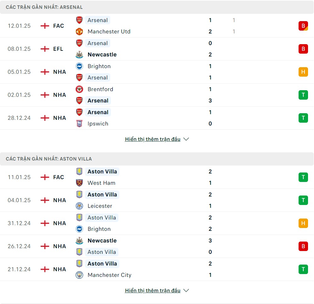
Task: Click the England flag beside EFL
Action: [x=45, y=49]
